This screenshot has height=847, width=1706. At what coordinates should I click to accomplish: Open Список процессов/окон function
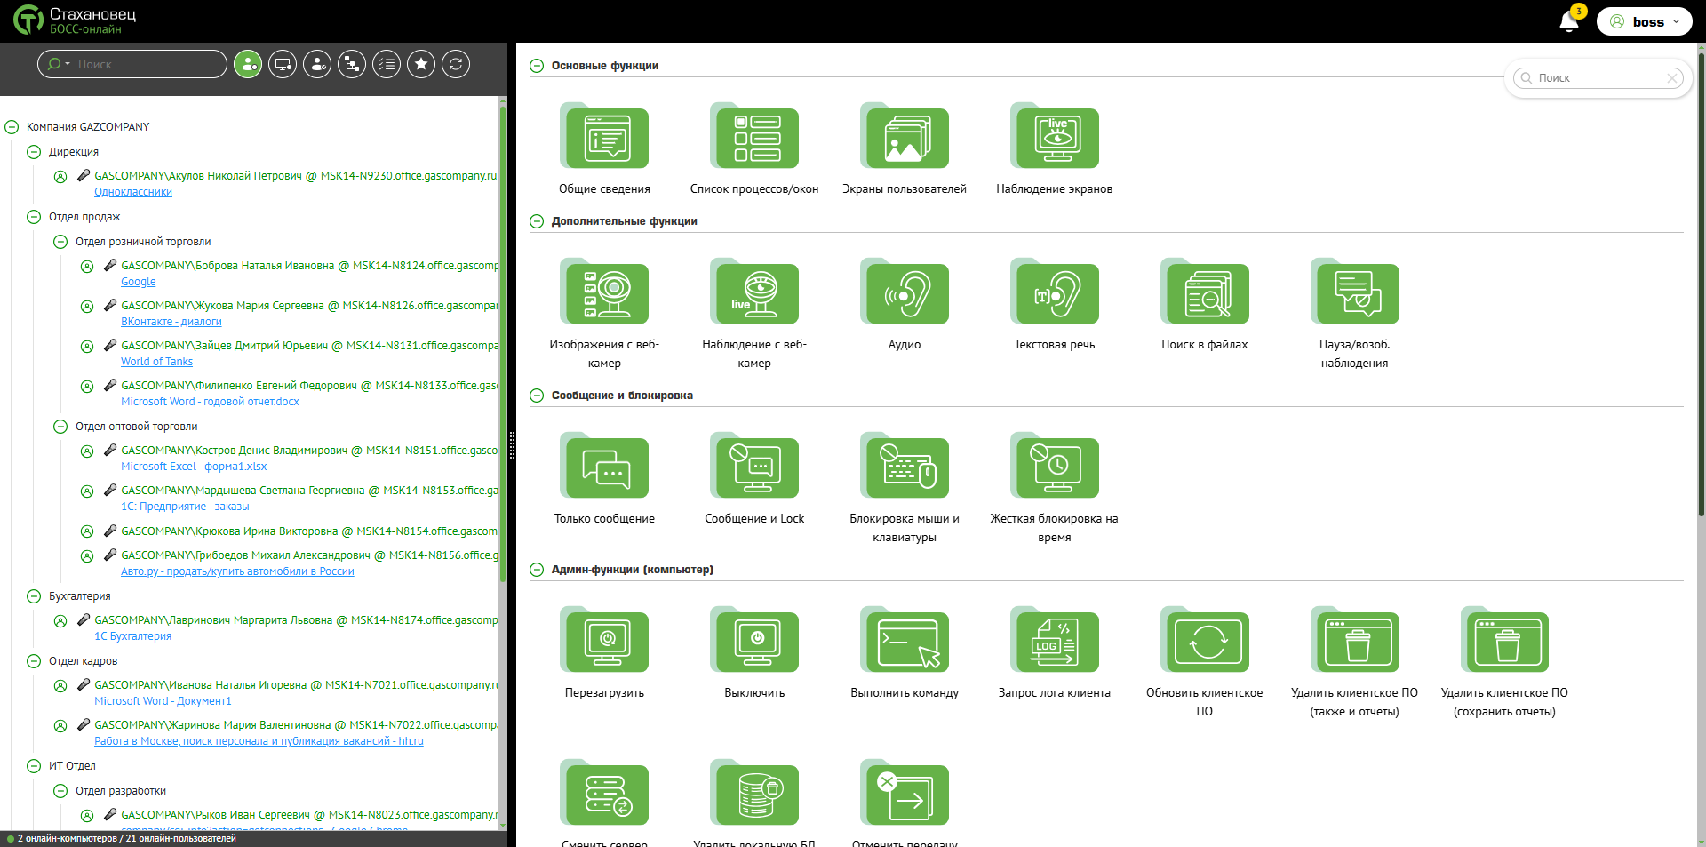point(754,138)
